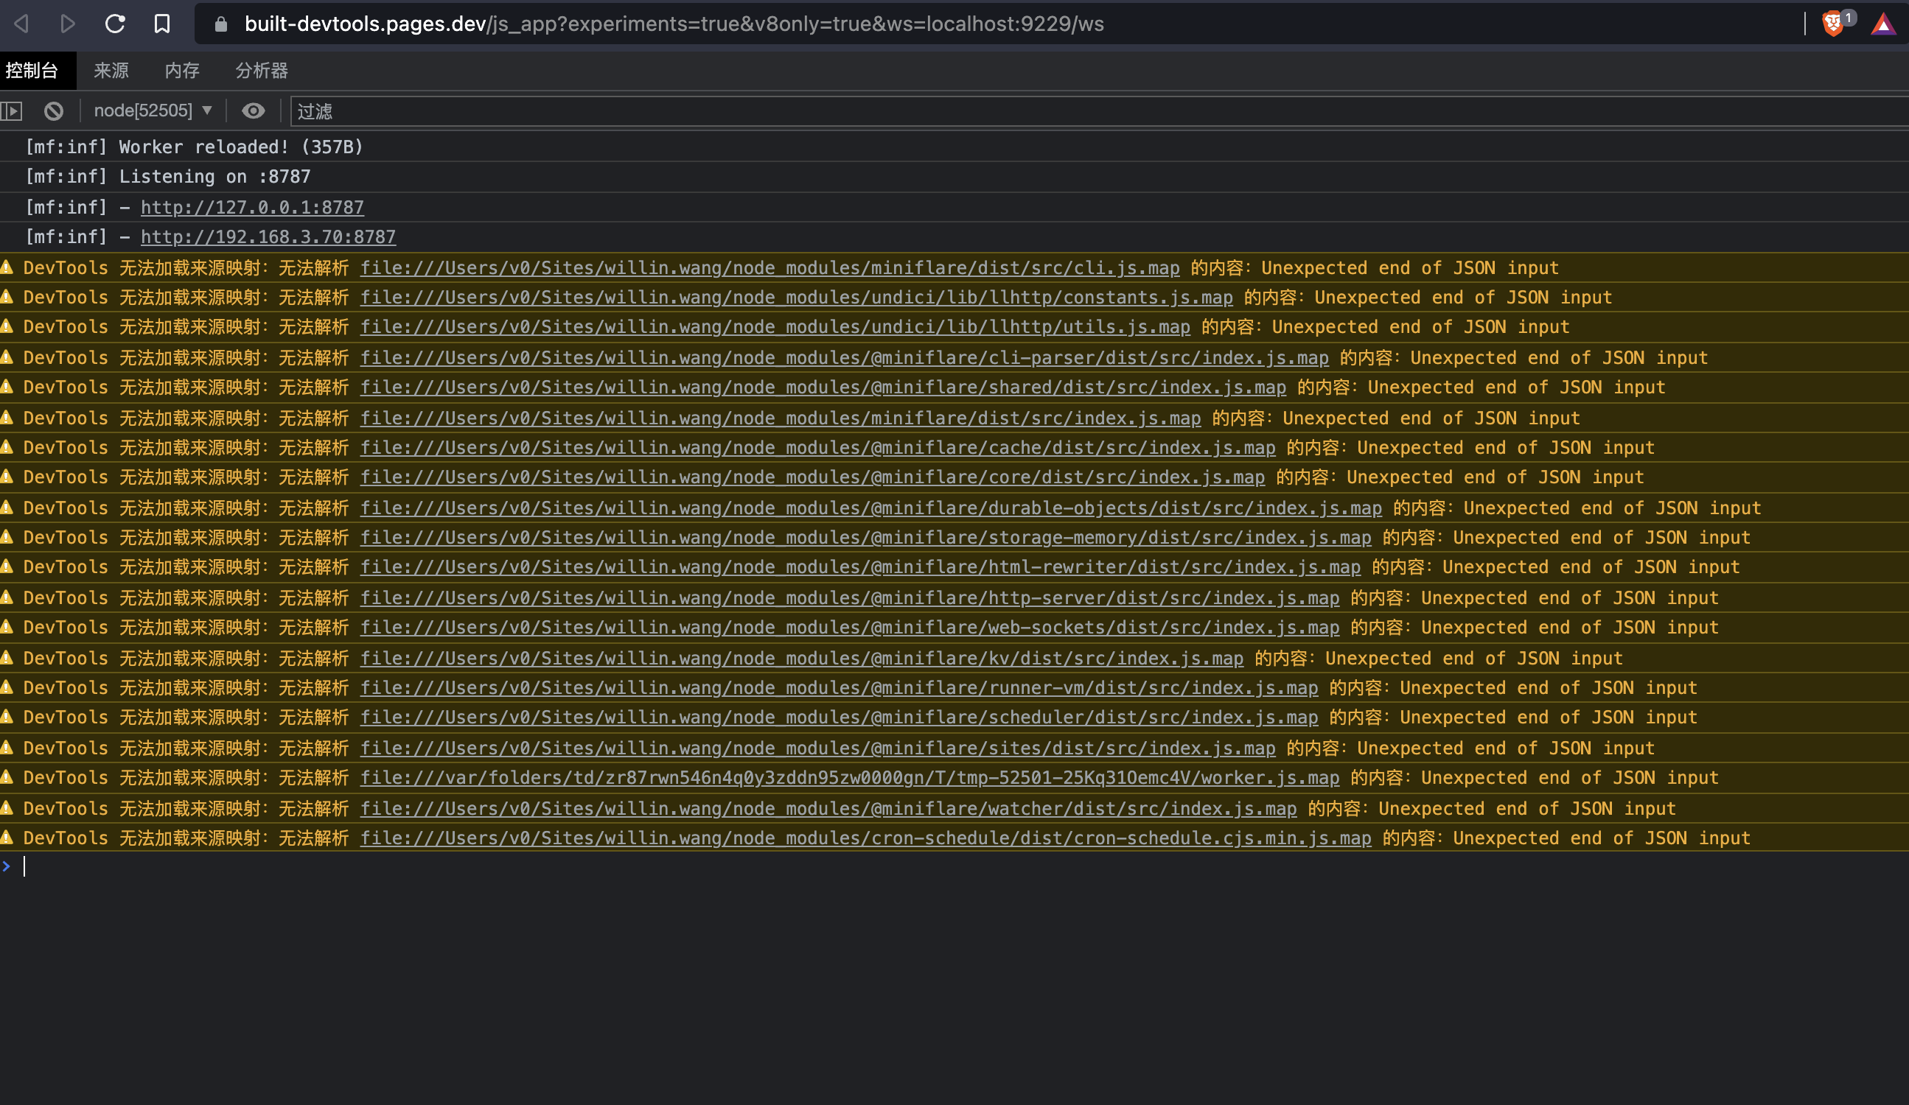The height and width of the screenshot is (1105, 1909).
Task: Switch to the 来源 (Sources) tab
Action: 111,70
